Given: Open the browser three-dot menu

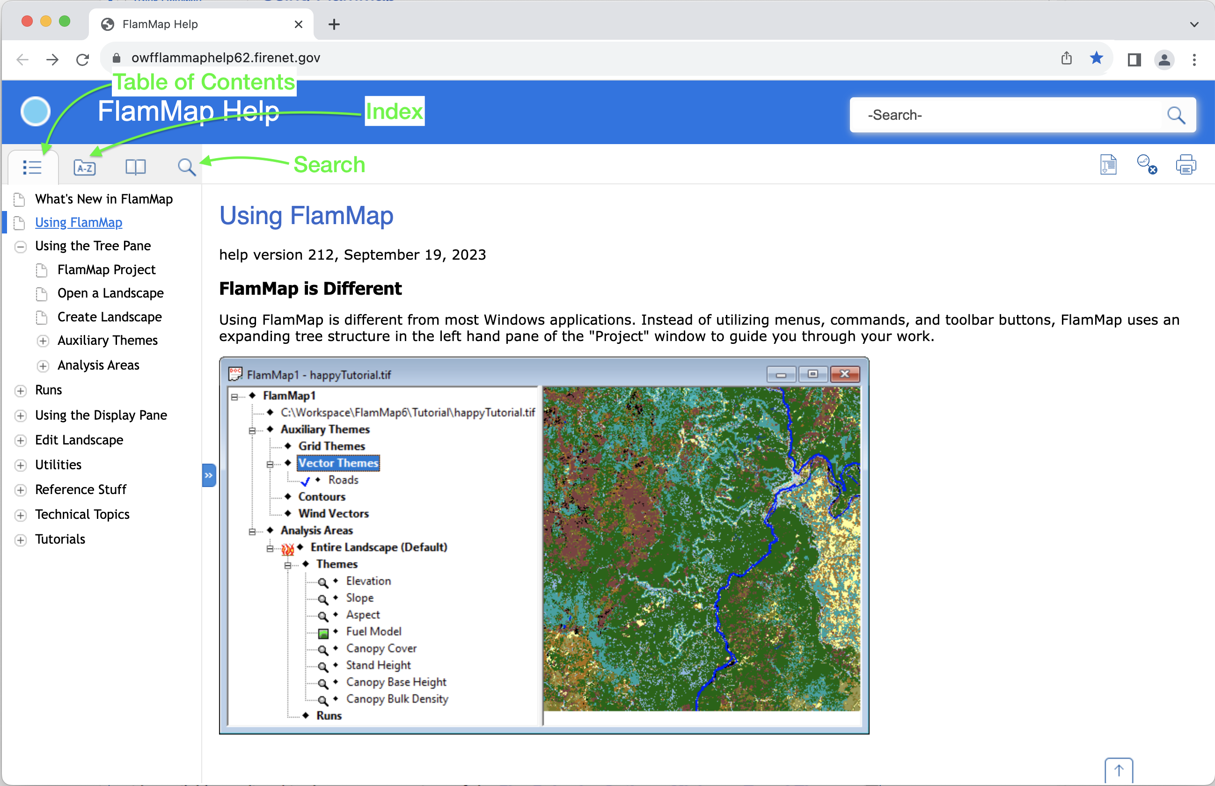Looking at the screenshot, I should tap(1194, 60).
